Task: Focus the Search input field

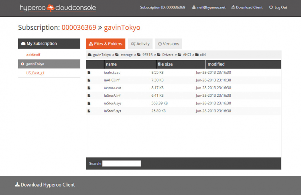Action: 122,164
